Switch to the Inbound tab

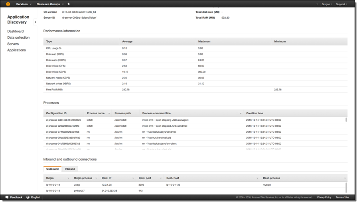(x=70, y=169)
